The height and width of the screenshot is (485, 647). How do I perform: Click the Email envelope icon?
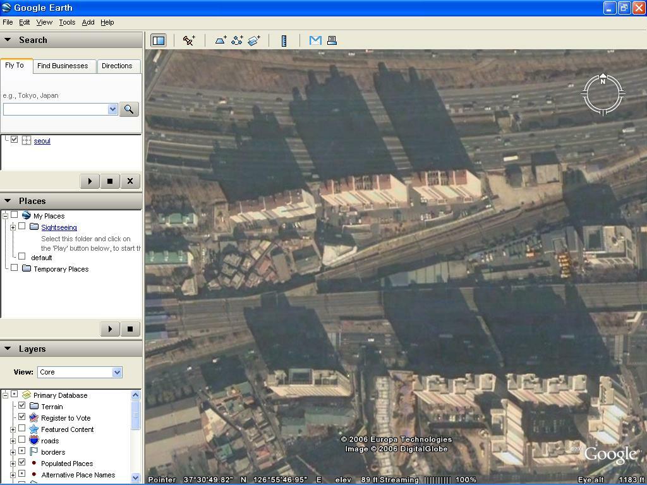pyautogui.click(x=315, y=40)
